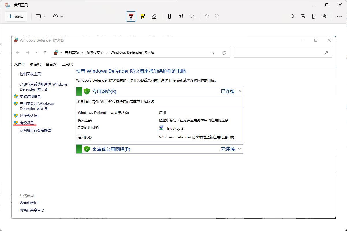The image size is (347, 231).
Task: Click the search magnifier icon
Action: 326,53
